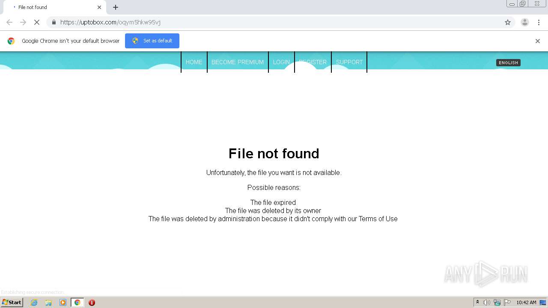Screen dimensions: 548x308
Task: Dismiss the default browser notification bar
Action: tap(538, 41)
